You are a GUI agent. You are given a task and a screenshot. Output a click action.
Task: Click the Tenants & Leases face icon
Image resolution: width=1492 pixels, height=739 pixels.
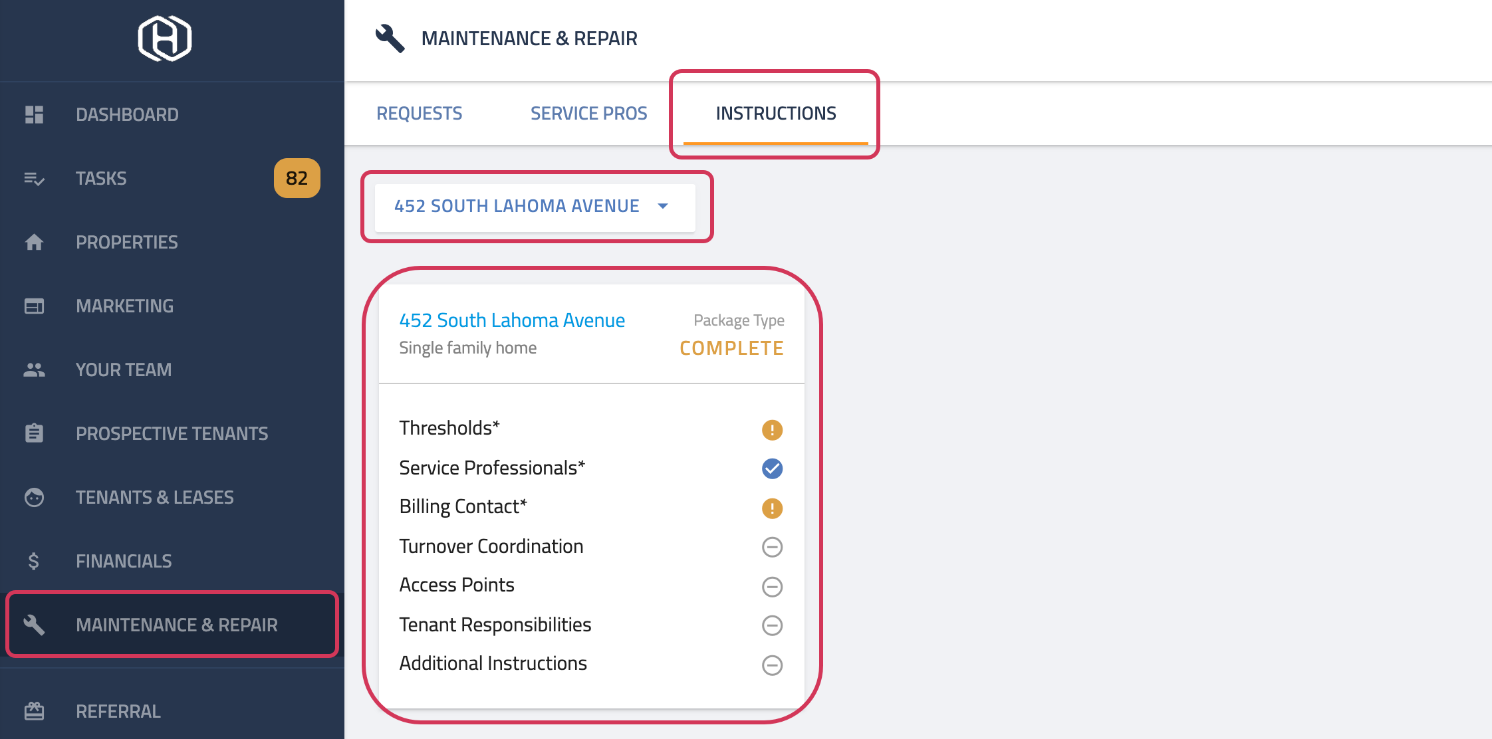coord(34,497)
